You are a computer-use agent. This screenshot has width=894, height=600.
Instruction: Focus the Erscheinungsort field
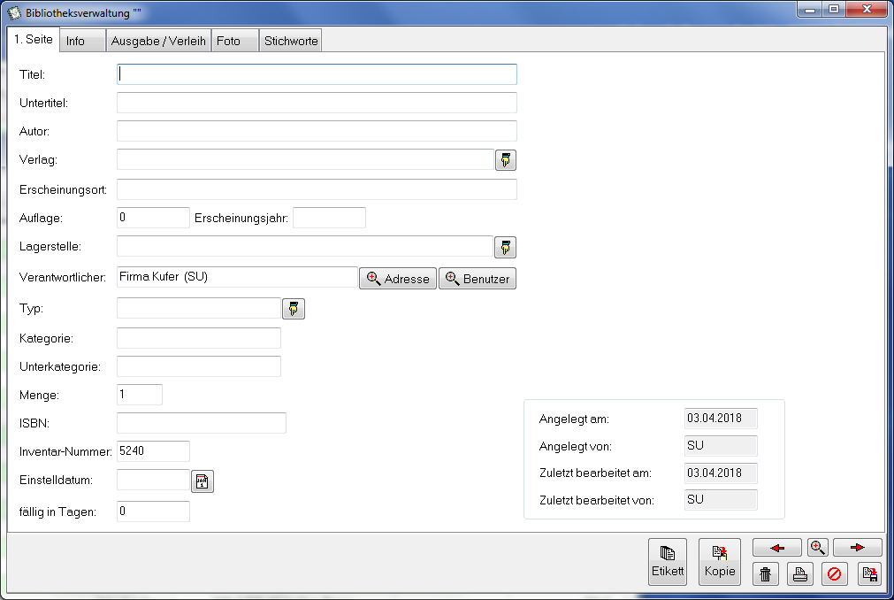(317, 189)
